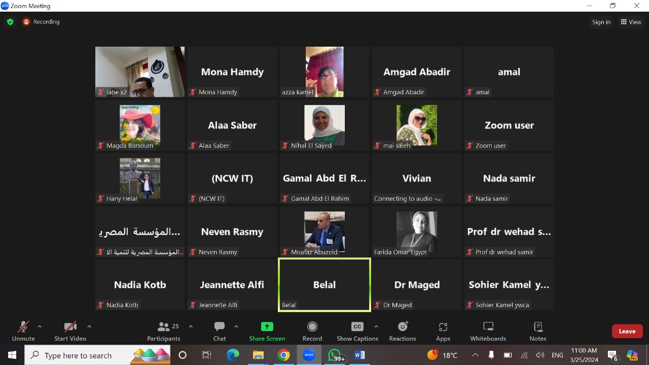Open the Participants list
Screen dimensions: 649x365
click(x=163, y=331)
